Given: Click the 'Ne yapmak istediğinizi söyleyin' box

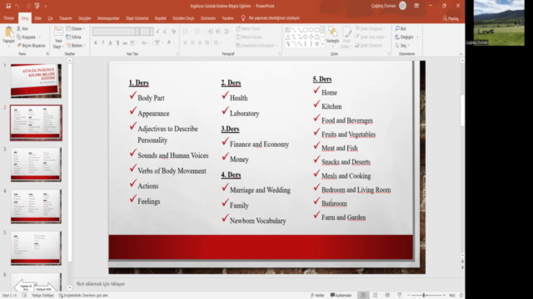Looking at the screenshot, I should click(x=274, y=18).
